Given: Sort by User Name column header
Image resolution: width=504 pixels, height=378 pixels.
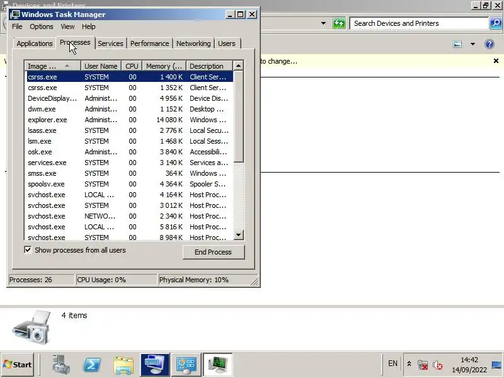Looking at the screenshot, I should tap(101, 66).
